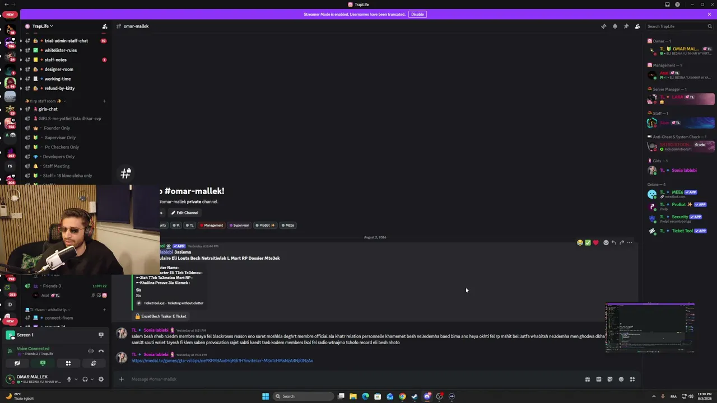Open the Windows Start menu
Image resolution: width=717 pixels, height=403 pixels.
(x=266, y=396)
